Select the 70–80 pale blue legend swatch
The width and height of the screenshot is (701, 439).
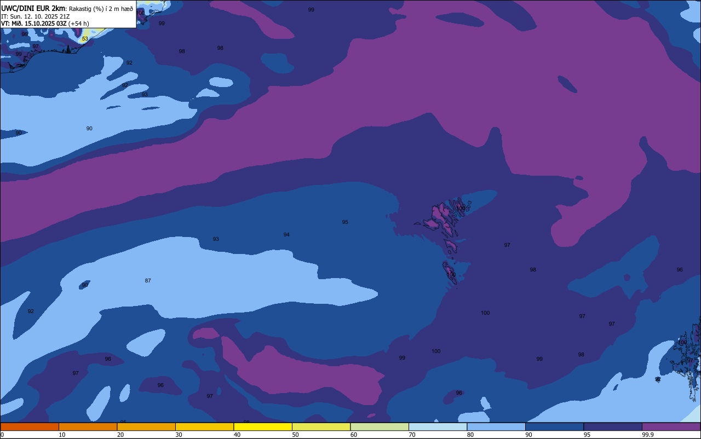438,426
